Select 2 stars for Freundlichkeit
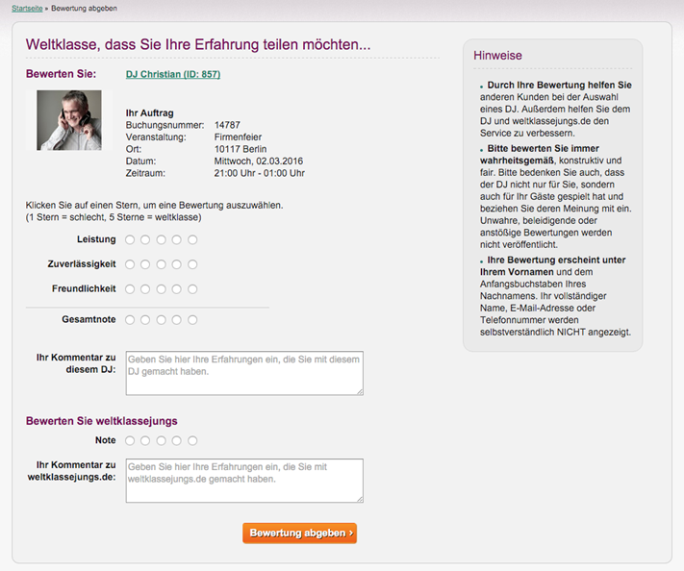Viewport: 684px width, 571px height. click(x=145, y=289)
